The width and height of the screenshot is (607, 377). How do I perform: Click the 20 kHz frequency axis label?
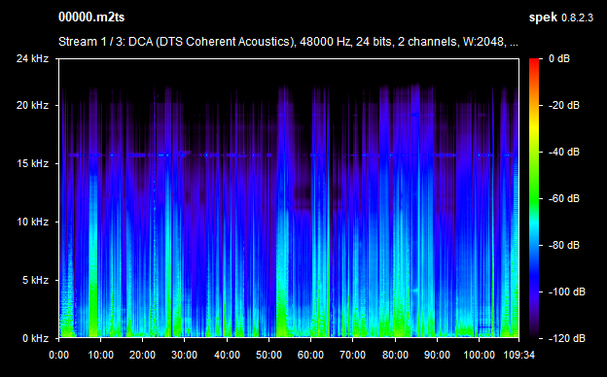pyautogui.click(x=32, y=105)
